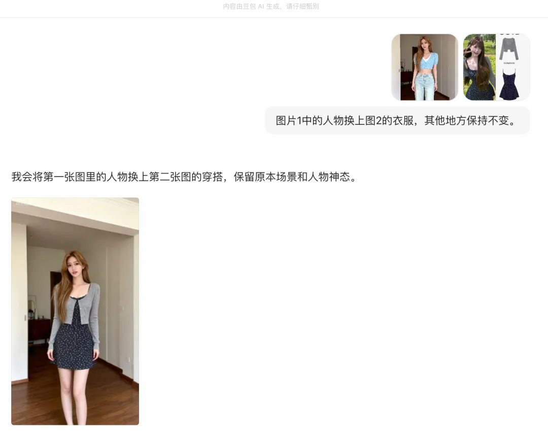Open the first uploaded photo thumbnail
The image size is (548, 439).
(425, 67)
